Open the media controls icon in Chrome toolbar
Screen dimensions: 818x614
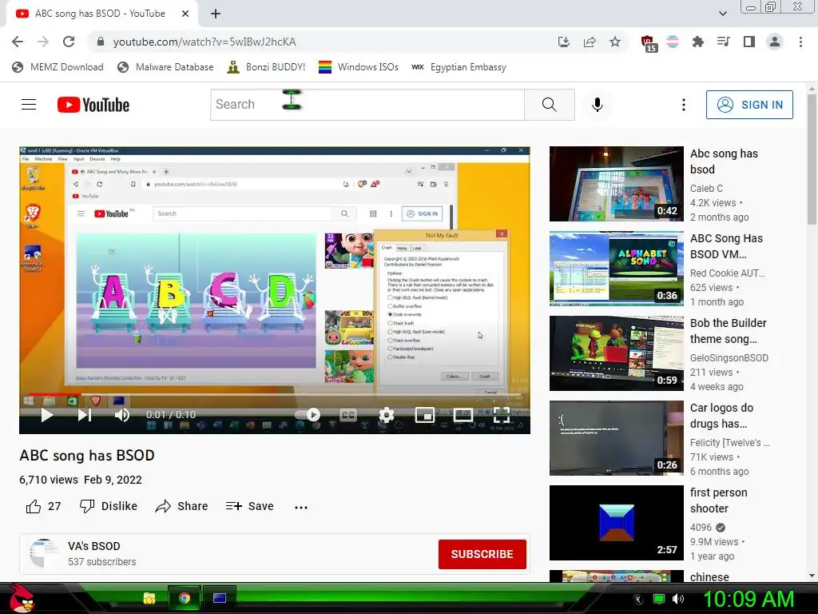coord(723,42)
